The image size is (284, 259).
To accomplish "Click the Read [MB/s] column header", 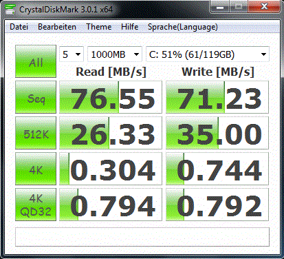I will [x=111, y=72].
